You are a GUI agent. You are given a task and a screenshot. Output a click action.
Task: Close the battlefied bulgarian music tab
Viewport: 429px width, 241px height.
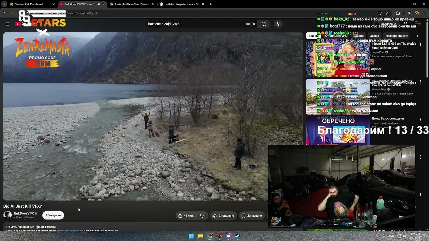click(x=203, y=4)
